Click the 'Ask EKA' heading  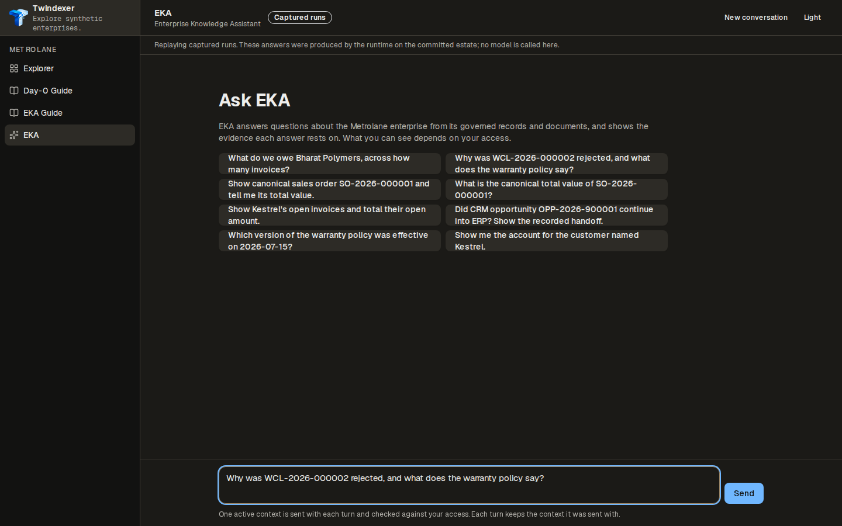[x=254, y=101]
